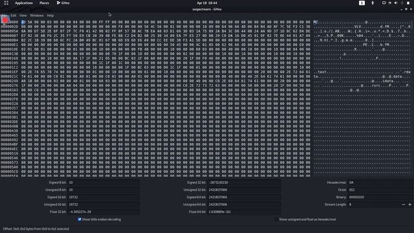
Task: Click the Signed 32 bit value field
Action: (244, 183)
